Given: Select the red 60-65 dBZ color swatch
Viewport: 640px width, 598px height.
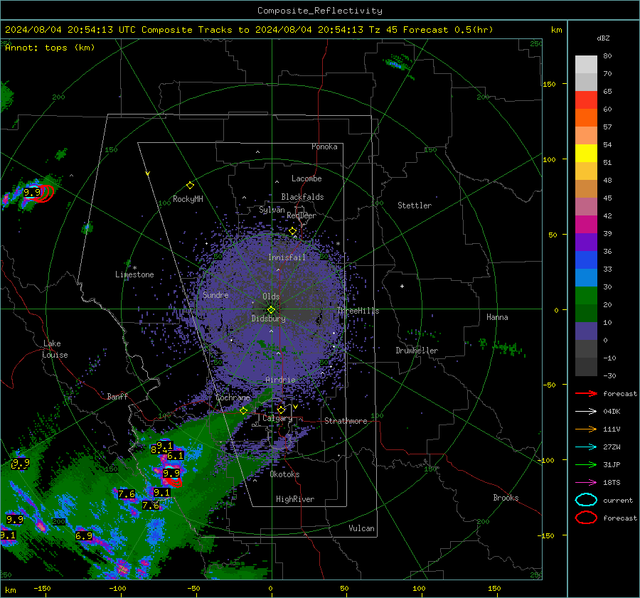Looking at the screenshot, I should [586, 100].
